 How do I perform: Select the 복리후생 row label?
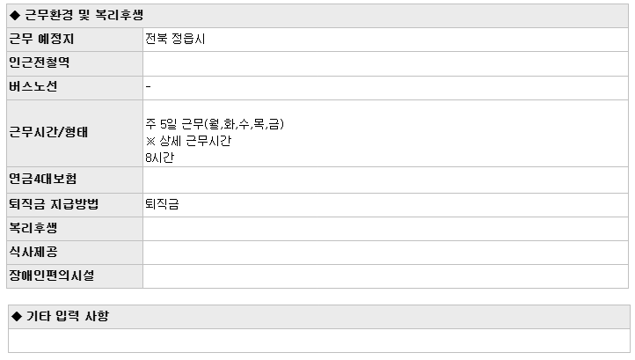click(75, 229)
